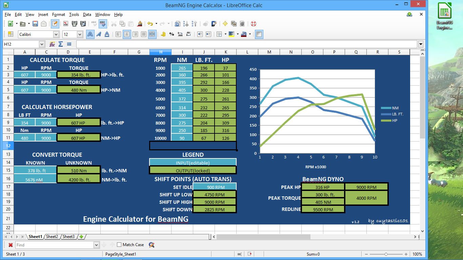Activate clone formatting paintbrush
Screen dimensions: 463x260
[139, 24]
